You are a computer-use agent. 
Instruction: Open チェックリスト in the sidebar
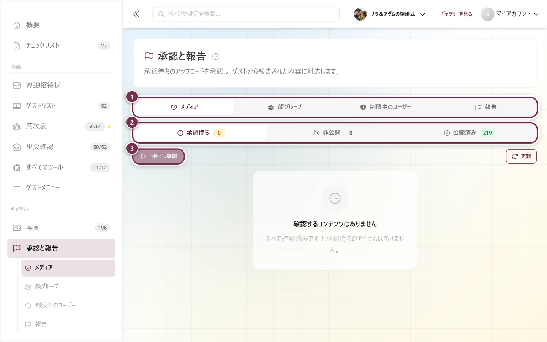point(61,46)
